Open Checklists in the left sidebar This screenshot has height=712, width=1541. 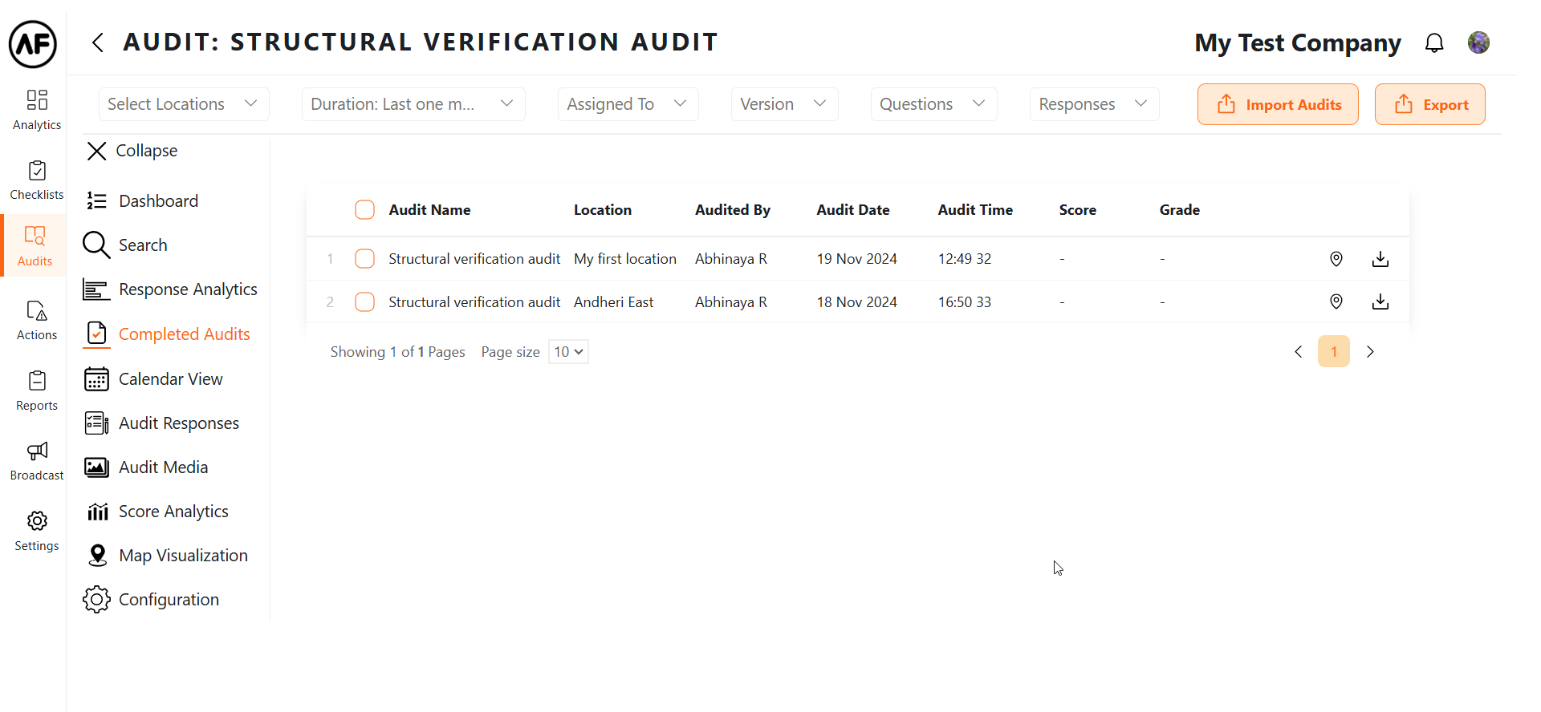(x=37, y=180)
